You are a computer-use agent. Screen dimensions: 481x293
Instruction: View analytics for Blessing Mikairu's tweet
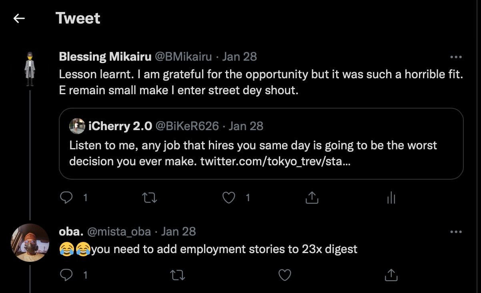tap(391, 198)
